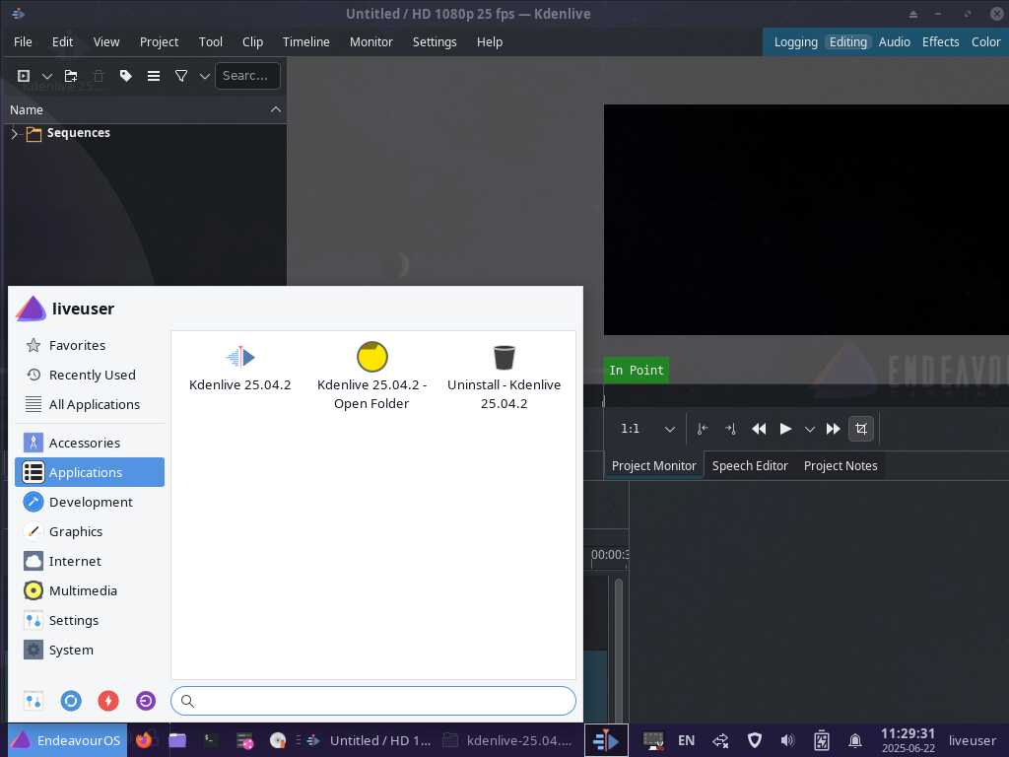Click the Set Zone In icon
Screen dimensions: 1009x757
[x=703, y=429]
